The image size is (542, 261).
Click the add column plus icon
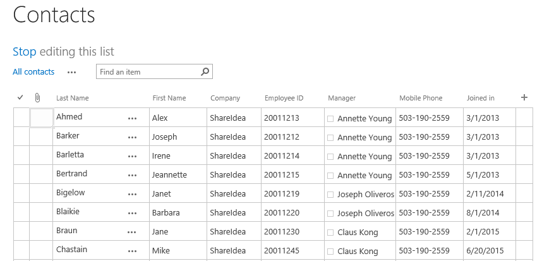point(524,97)
